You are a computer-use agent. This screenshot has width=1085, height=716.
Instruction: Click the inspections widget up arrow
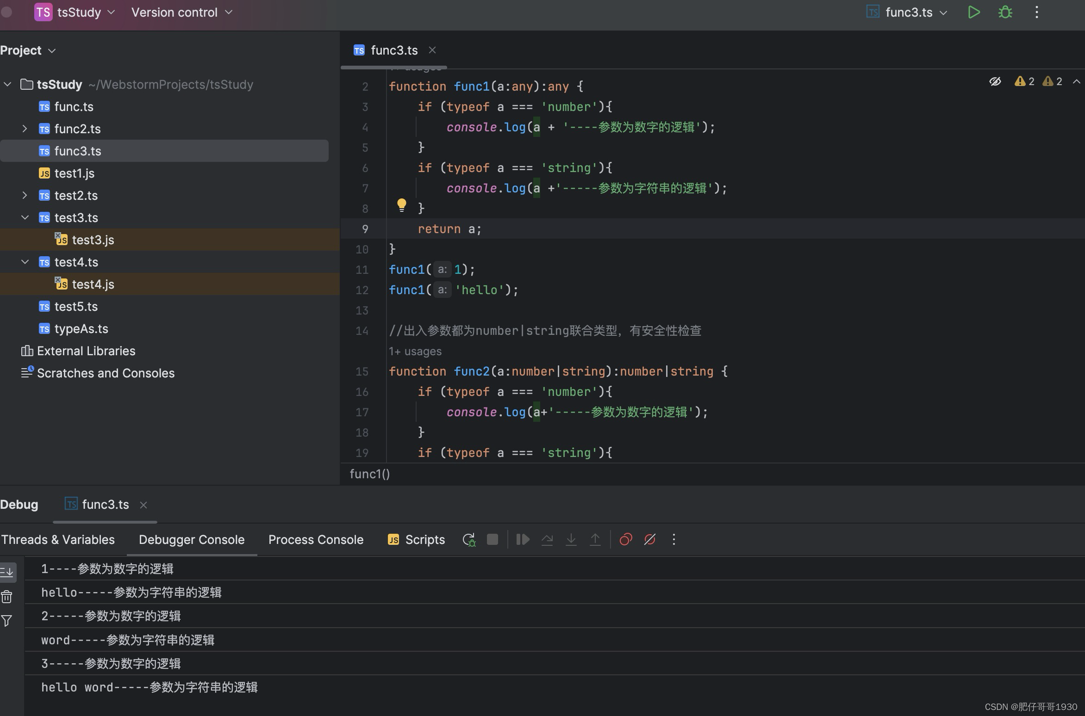coord(1077,81)
